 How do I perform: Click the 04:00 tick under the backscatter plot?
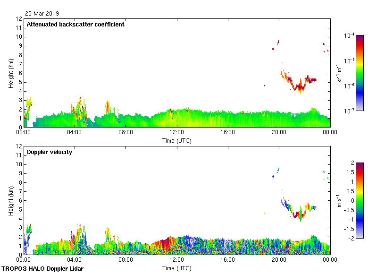[x=75, y=133]
